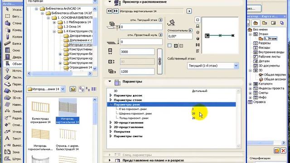Click Толщ горизонт. реек parameter row
The width and height of the screenshot is (290, 163).
[x=171, y=118]
